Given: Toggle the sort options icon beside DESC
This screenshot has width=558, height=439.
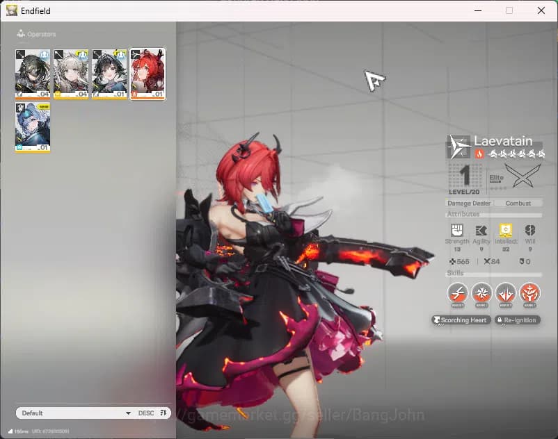Looking at the screenshot, I should click(164, 413).
